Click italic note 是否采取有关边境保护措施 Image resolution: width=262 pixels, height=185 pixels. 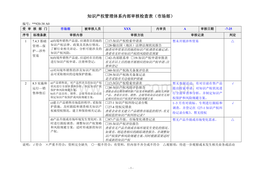pos(124,79)
